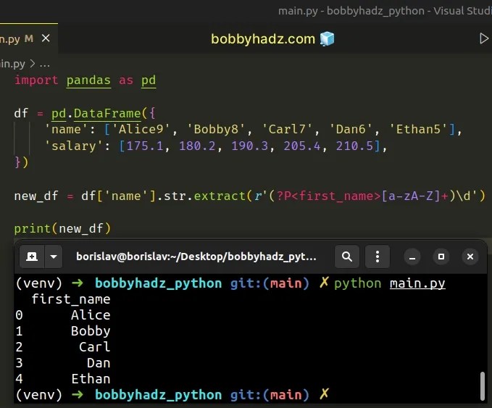Minimize the terminal window
This screenshot has width=492, height=408.
coord(412,257)
